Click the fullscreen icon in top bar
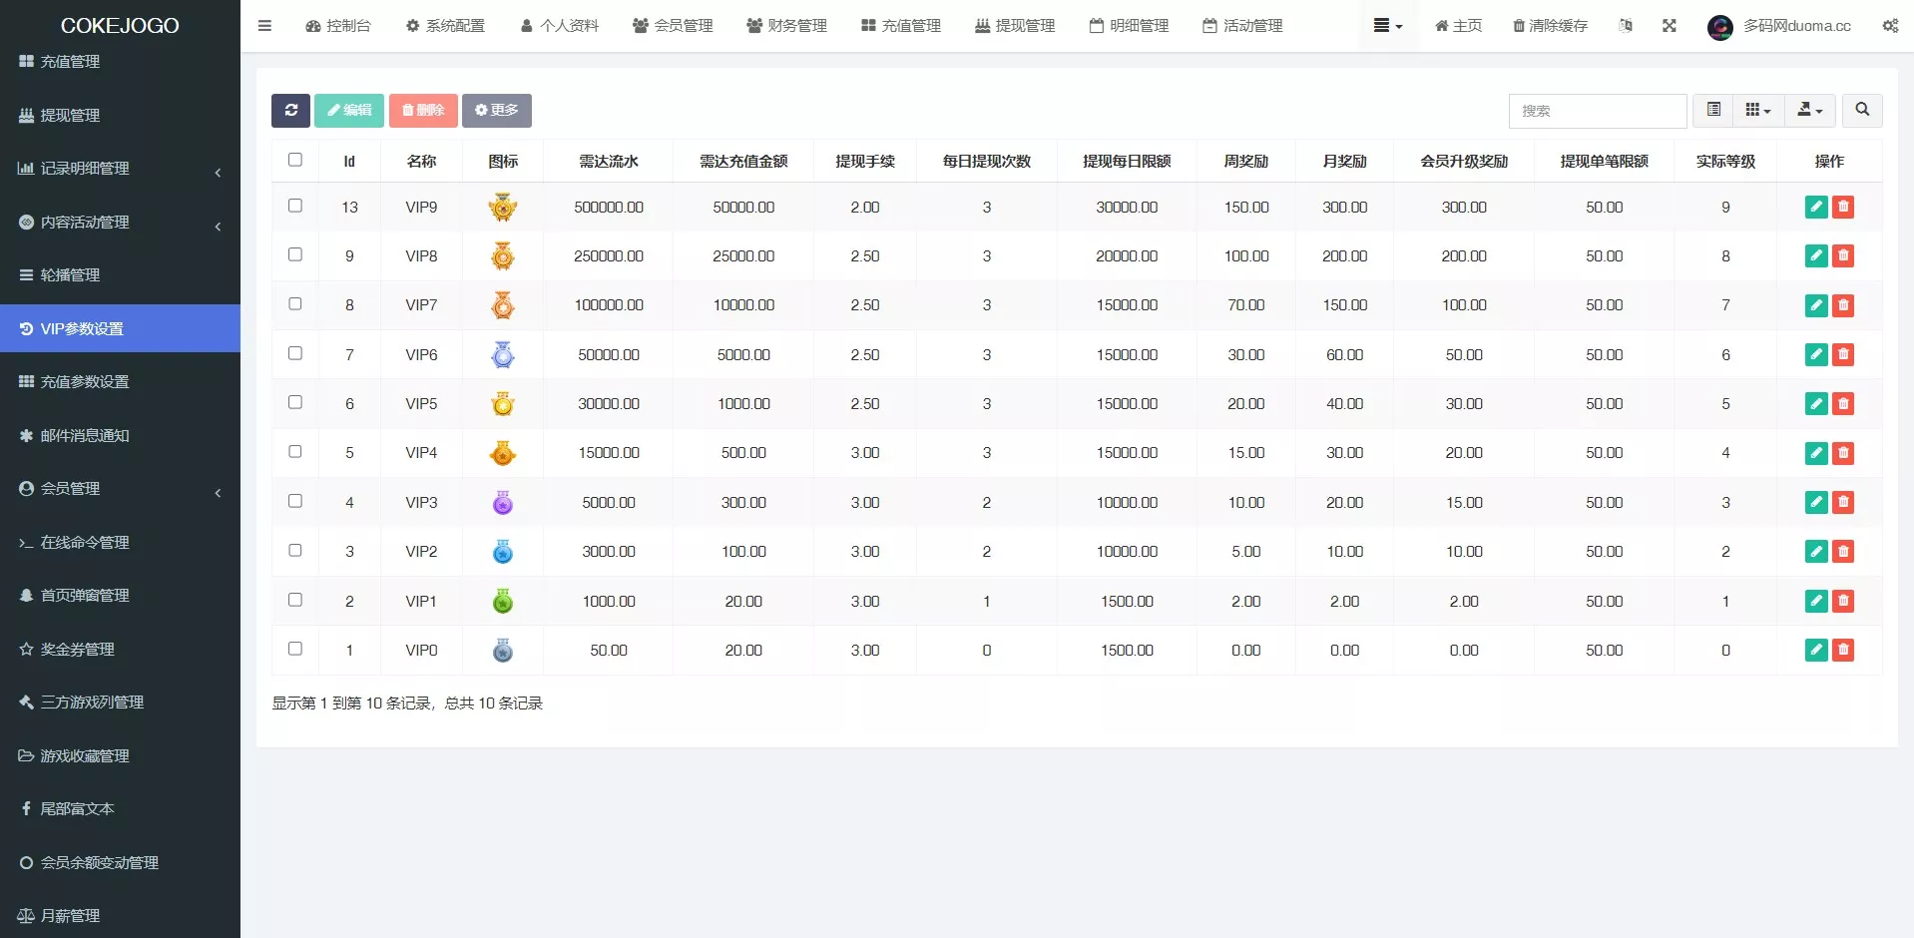This screenshot has width=1914, height=938. click(x=1670, y=26)
